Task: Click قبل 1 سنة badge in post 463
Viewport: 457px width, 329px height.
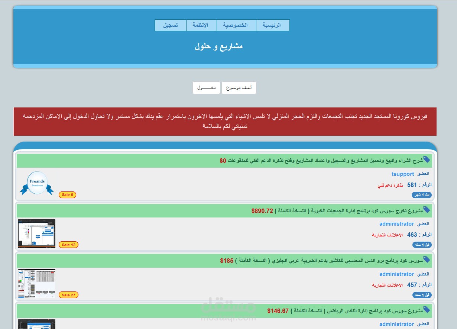Action: pos(422,245)
